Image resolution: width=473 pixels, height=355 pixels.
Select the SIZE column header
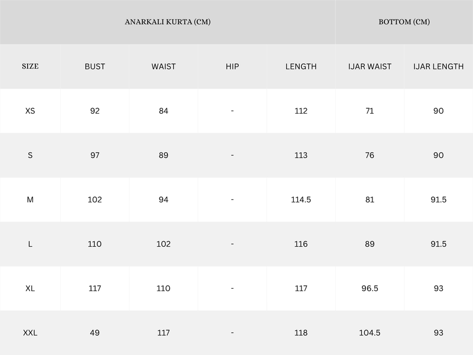click(x=30, y=66)
